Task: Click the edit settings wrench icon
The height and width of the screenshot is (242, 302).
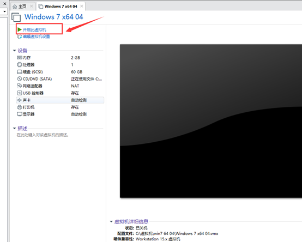Action: [20, 37]
